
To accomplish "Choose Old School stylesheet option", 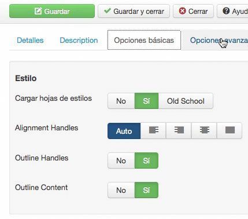I will coord(186,101).
